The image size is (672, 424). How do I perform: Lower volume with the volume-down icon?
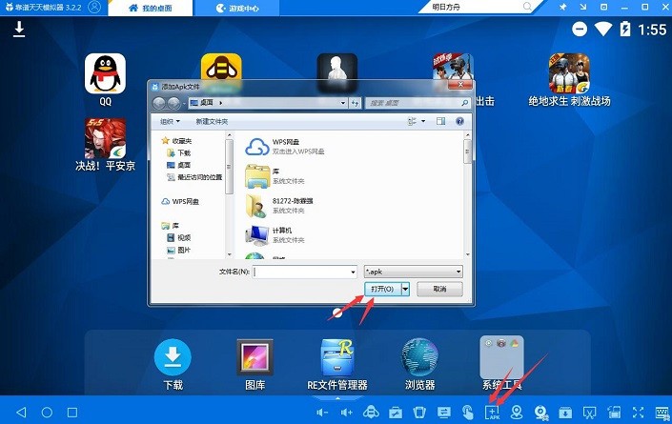coord(322,413)
